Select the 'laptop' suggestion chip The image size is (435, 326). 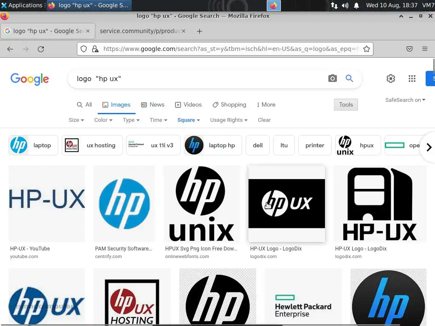pyautogui.click(x=33, y=145)
